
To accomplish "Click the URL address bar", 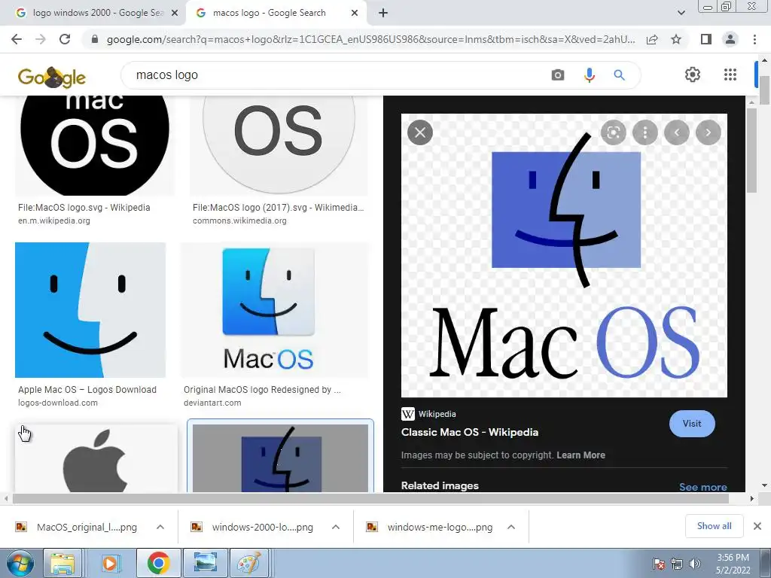I will (370, 39).
